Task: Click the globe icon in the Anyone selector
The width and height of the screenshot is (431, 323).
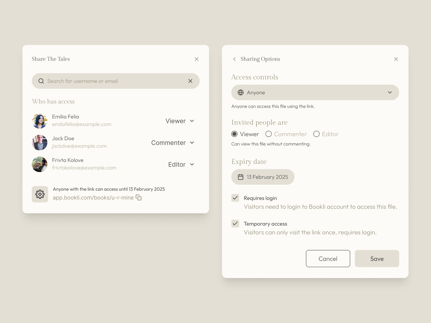Action: [x=240, y=92]
